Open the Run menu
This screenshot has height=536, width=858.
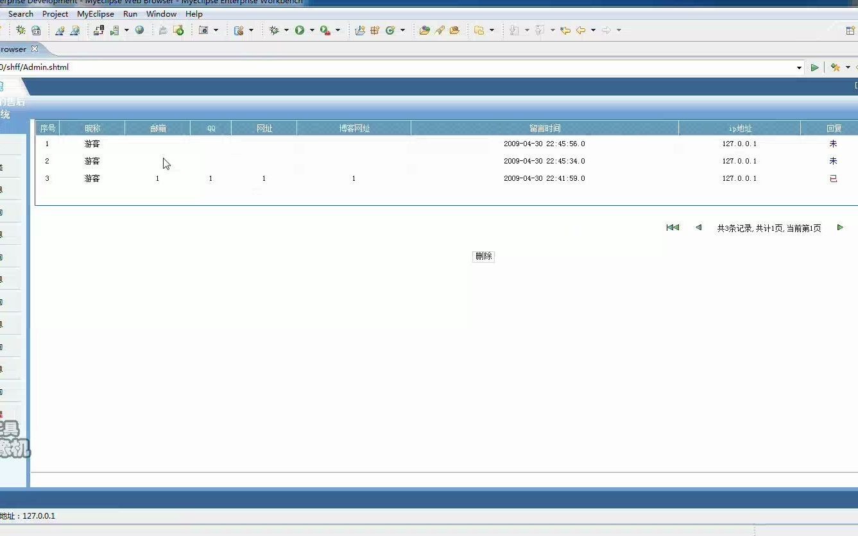130,13
